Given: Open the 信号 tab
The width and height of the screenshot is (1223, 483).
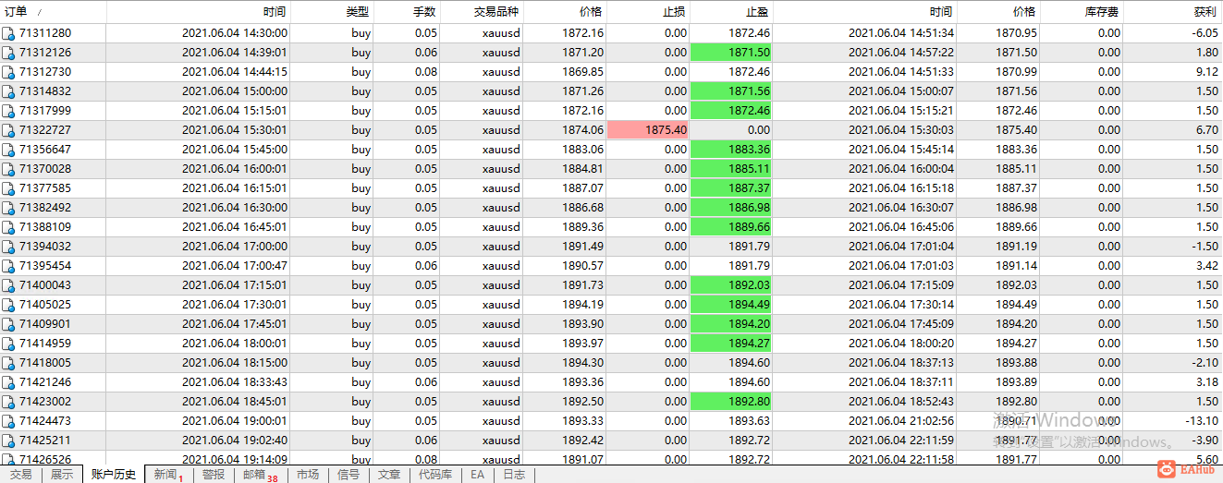Looking at the screenshot, I should [x=349, y=475].
